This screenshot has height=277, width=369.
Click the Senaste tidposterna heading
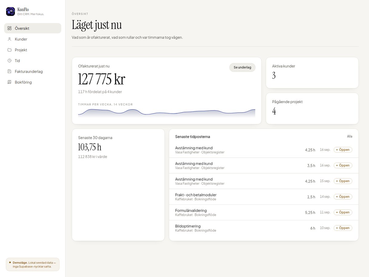(192, 137)
